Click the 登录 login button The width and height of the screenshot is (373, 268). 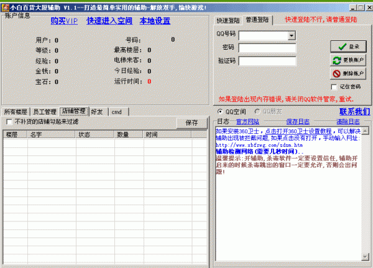(x=348, y=47)
